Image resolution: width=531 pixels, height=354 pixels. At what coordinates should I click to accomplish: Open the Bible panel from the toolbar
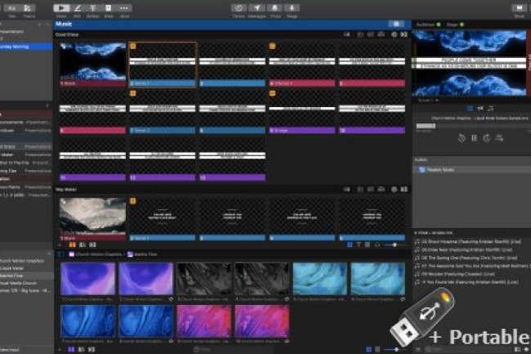tap(109, 8)
